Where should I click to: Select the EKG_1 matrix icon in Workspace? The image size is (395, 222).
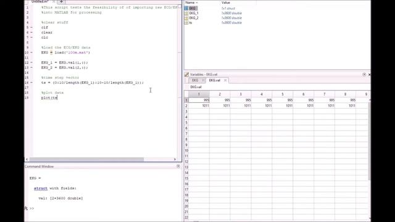pos(186,13)
